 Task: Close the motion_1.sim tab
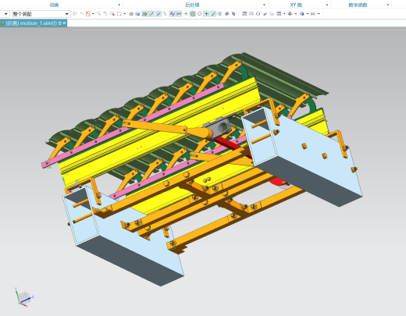pyautogui.click(x=64, y=23)
